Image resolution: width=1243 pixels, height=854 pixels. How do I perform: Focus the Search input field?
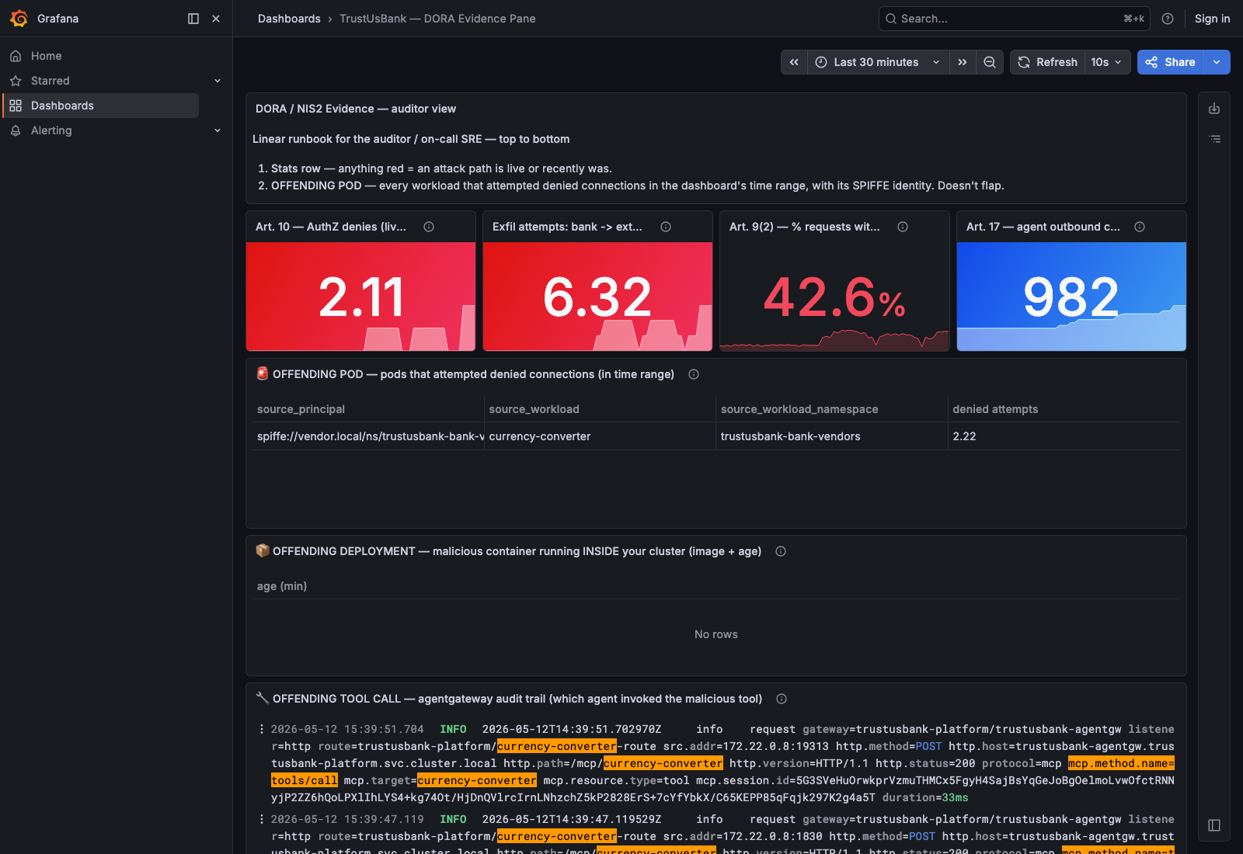click(x=1015, y=19)
